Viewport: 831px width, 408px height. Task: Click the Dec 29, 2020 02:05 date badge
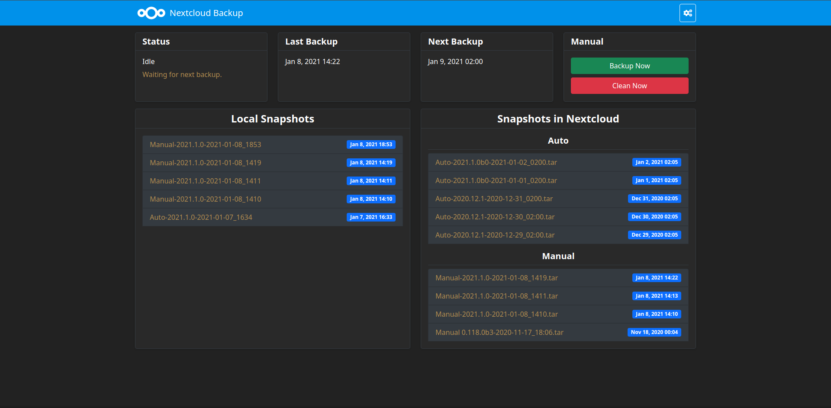[654, 235]
